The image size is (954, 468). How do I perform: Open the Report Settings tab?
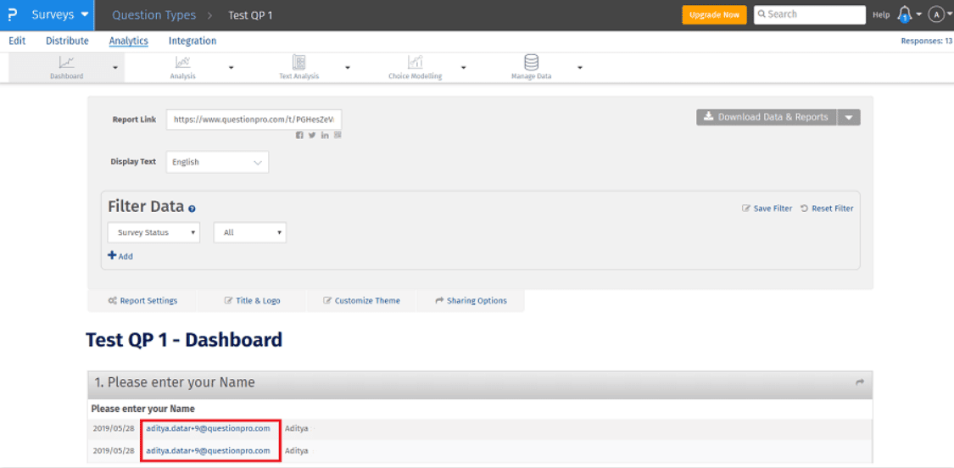tap(142, 301)
